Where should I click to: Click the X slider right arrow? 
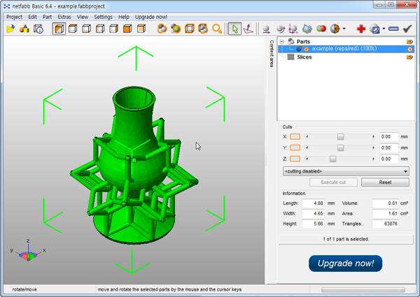(x=373, y=136)
